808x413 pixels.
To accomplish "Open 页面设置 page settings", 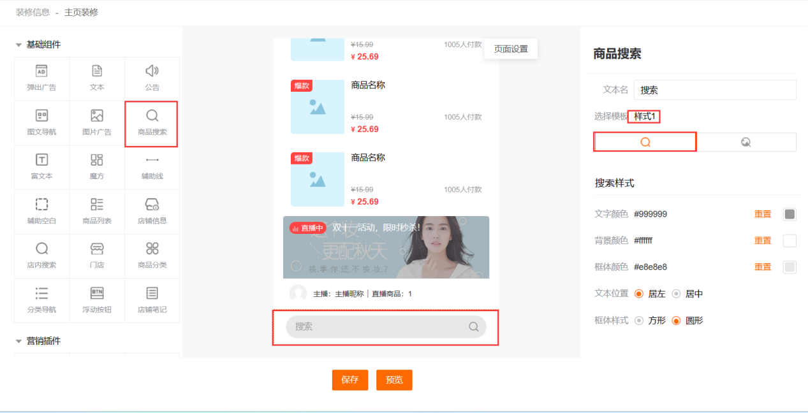I will (511, 49).
